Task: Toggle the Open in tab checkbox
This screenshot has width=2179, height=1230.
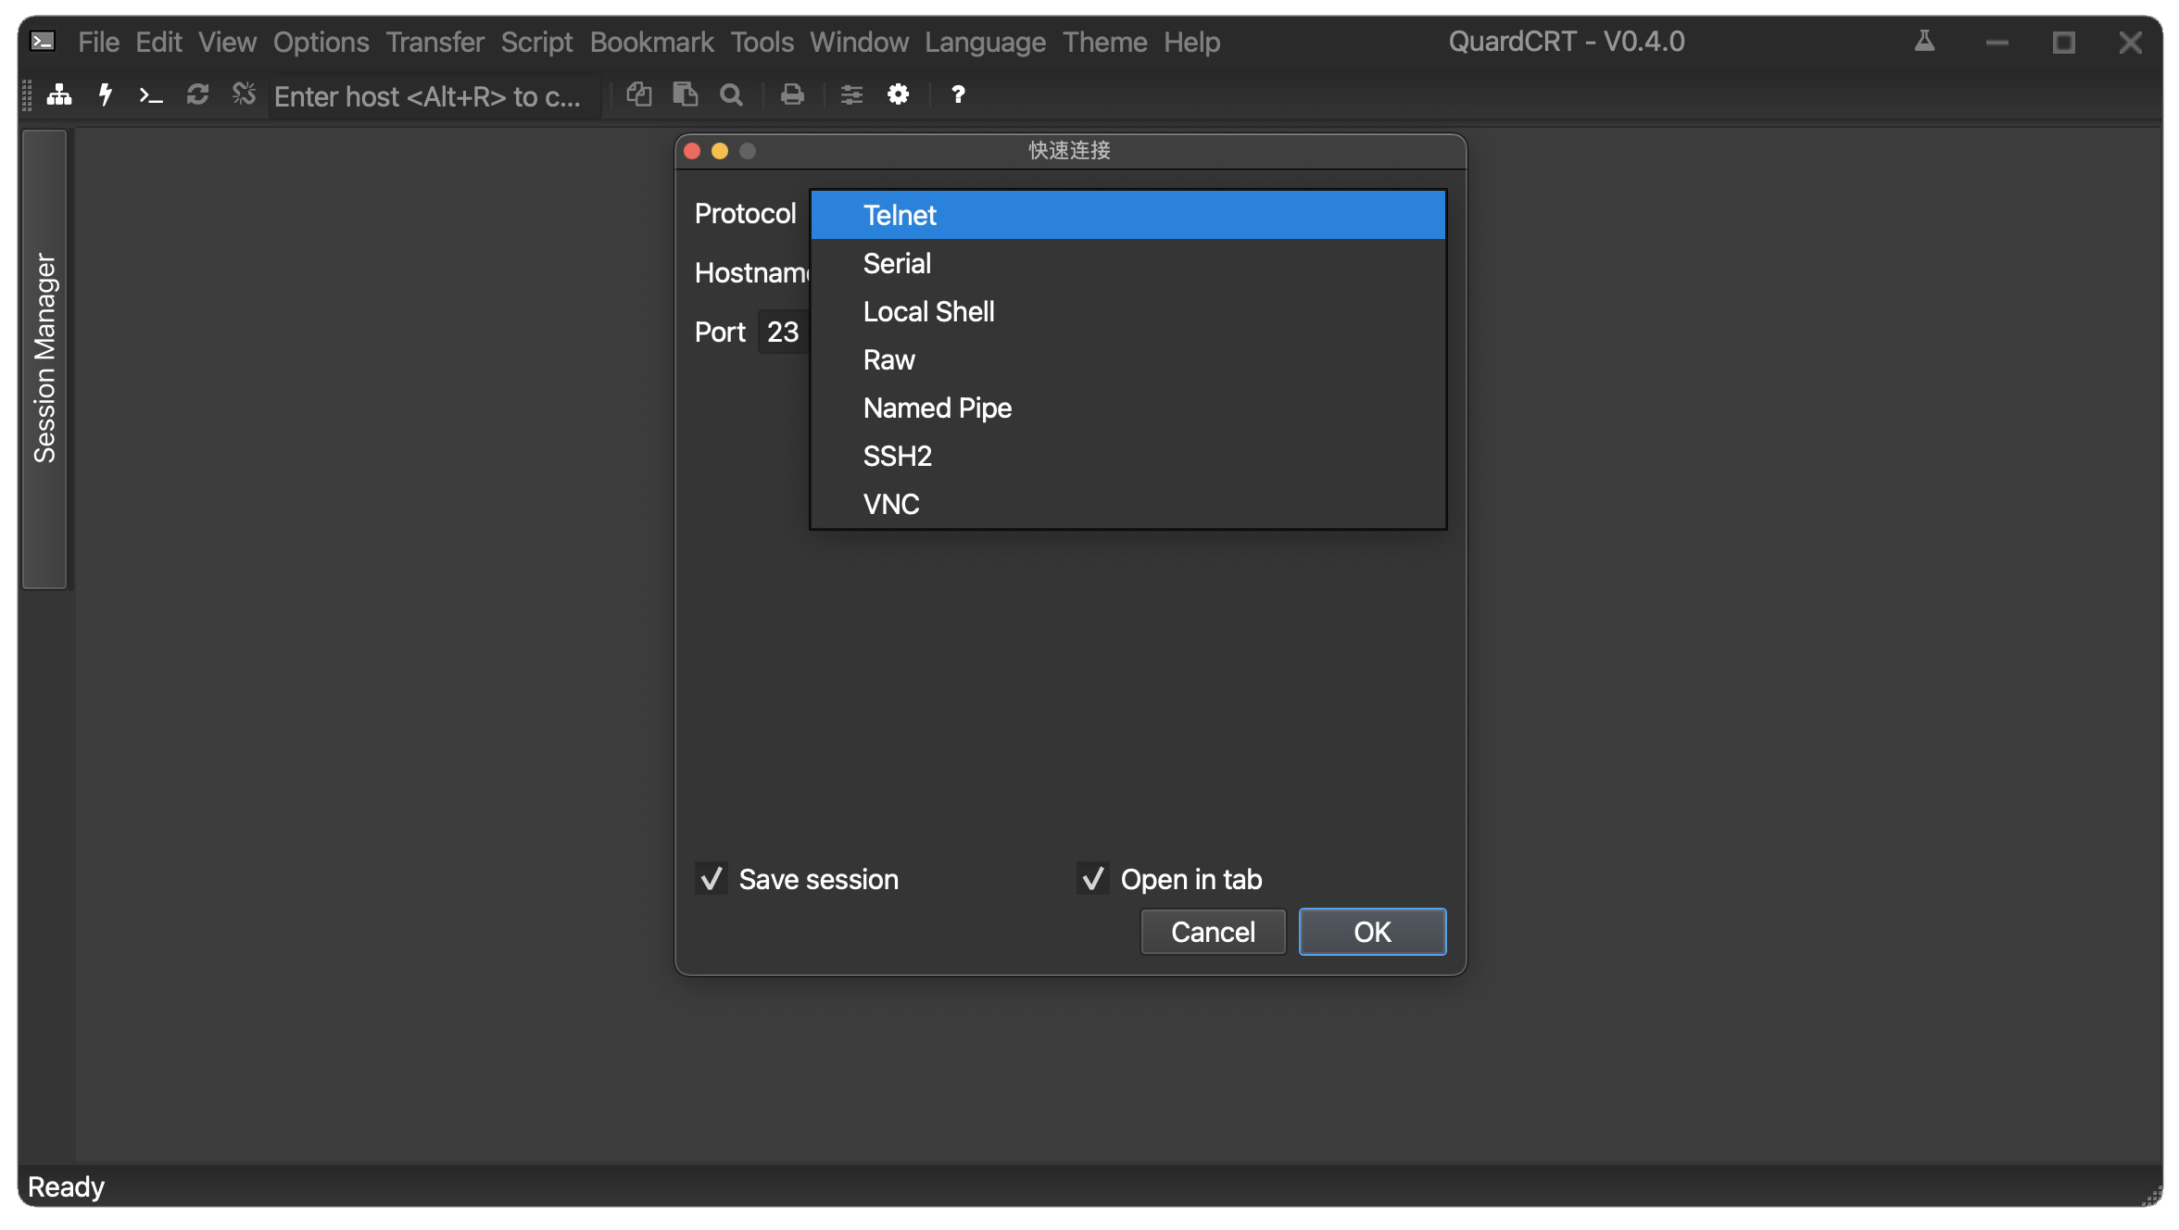Action: point(1093,879)
